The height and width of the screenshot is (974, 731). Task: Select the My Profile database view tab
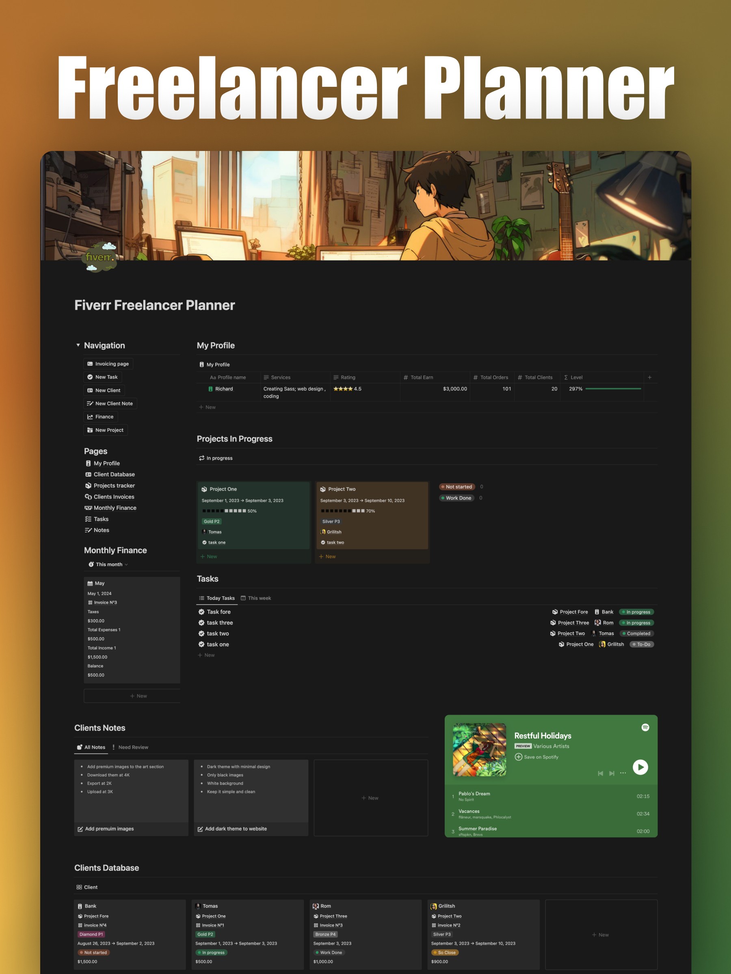point(214,364)
